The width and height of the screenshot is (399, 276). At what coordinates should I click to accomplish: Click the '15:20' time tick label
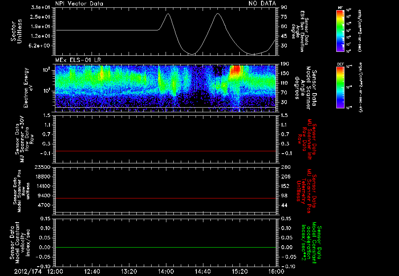[240, 271]
